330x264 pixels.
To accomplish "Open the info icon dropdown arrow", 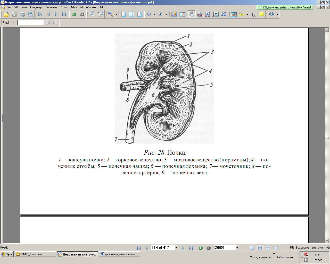I will pyautogui.click(x=277, y=14).
